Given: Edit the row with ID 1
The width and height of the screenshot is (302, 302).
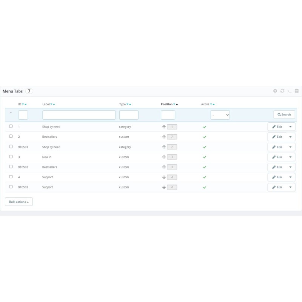Looking at the screenshot, I should pyautogui.click(x=277, y=127).
